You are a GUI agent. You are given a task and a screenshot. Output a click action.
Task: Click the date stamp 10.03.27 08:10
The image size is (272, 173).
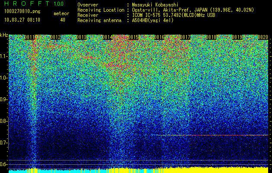click(22, 20)
